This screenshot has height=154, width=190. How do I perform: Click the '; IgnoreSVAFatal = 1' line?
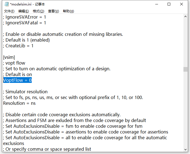click(24, 23)
